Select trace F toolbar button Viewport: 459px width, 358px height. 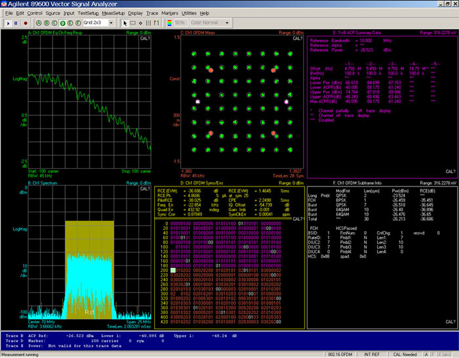[78, 23]
